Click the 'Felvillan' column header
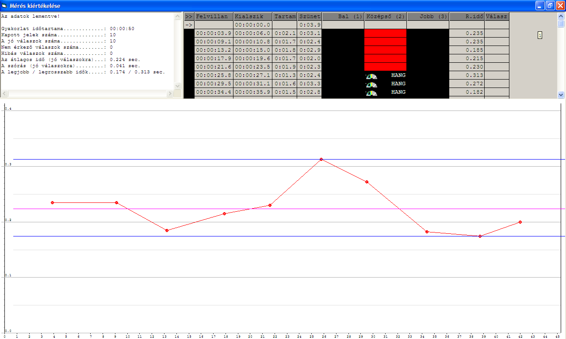The height and width of the screenshot is (339, 566). click(x=214, y=16)
